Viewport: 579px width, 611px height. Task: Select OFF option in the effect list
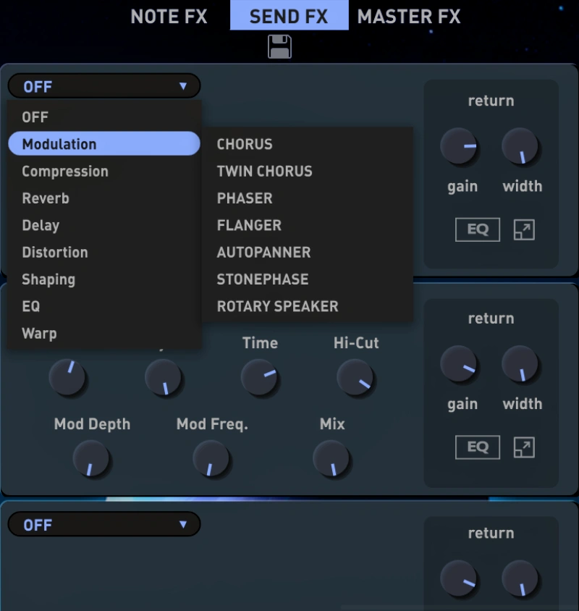[35, 117]
